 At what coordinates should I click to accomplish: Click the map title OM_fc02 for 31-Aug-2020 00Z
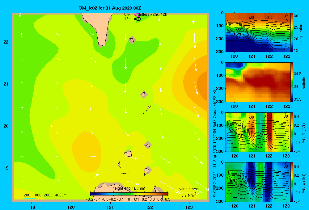pyautogui.click(x=110, y=8)
